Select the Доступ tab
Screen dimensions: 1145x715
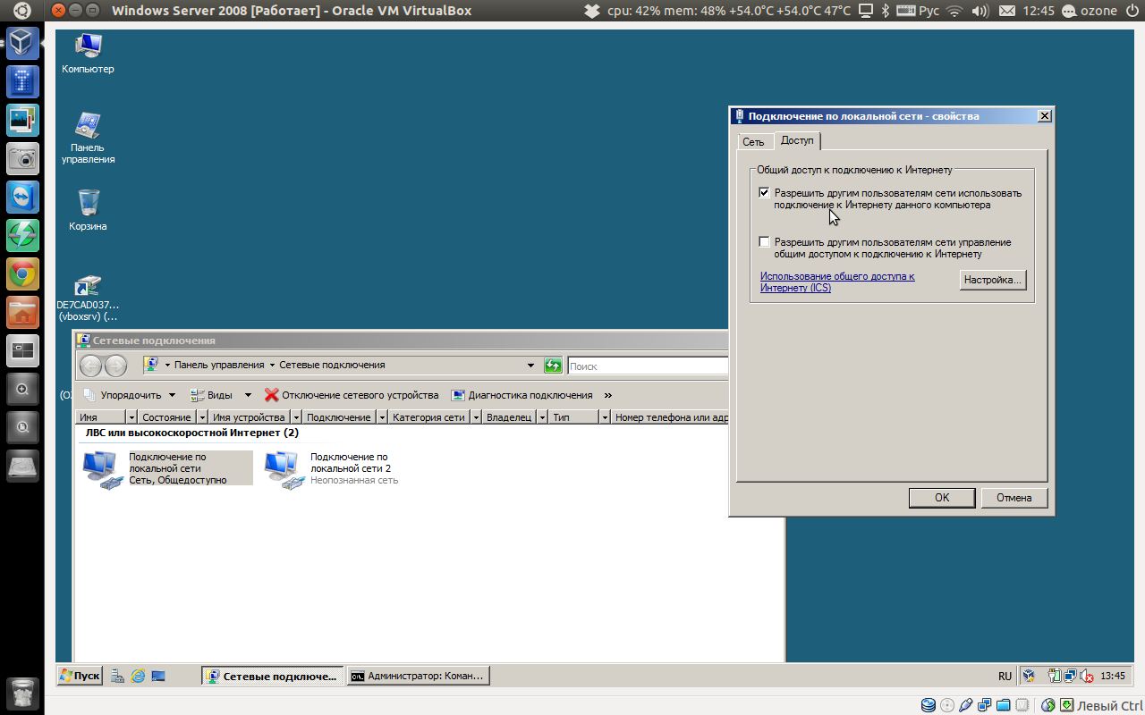797,140
